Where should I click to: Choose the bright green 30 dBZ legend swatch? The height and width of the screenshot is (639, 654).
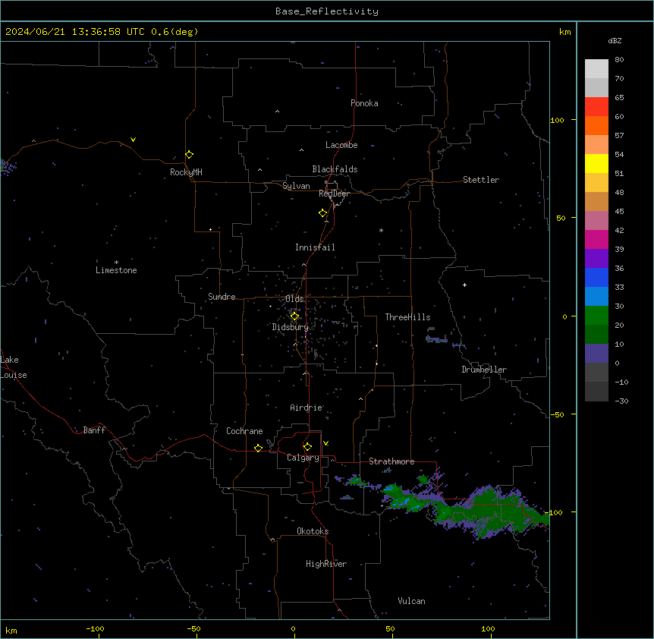(596, 316)
